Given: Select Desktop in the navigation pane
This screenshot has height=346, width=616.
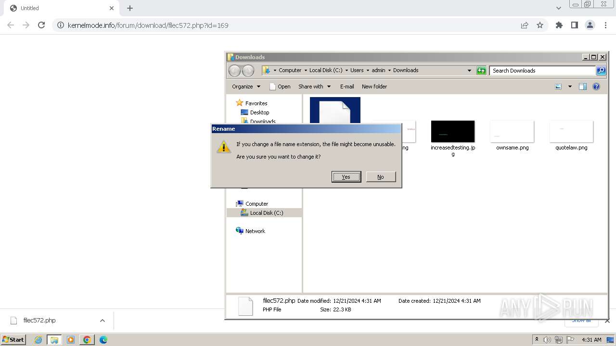Looking at the screenshot, I should pos(259,112).
